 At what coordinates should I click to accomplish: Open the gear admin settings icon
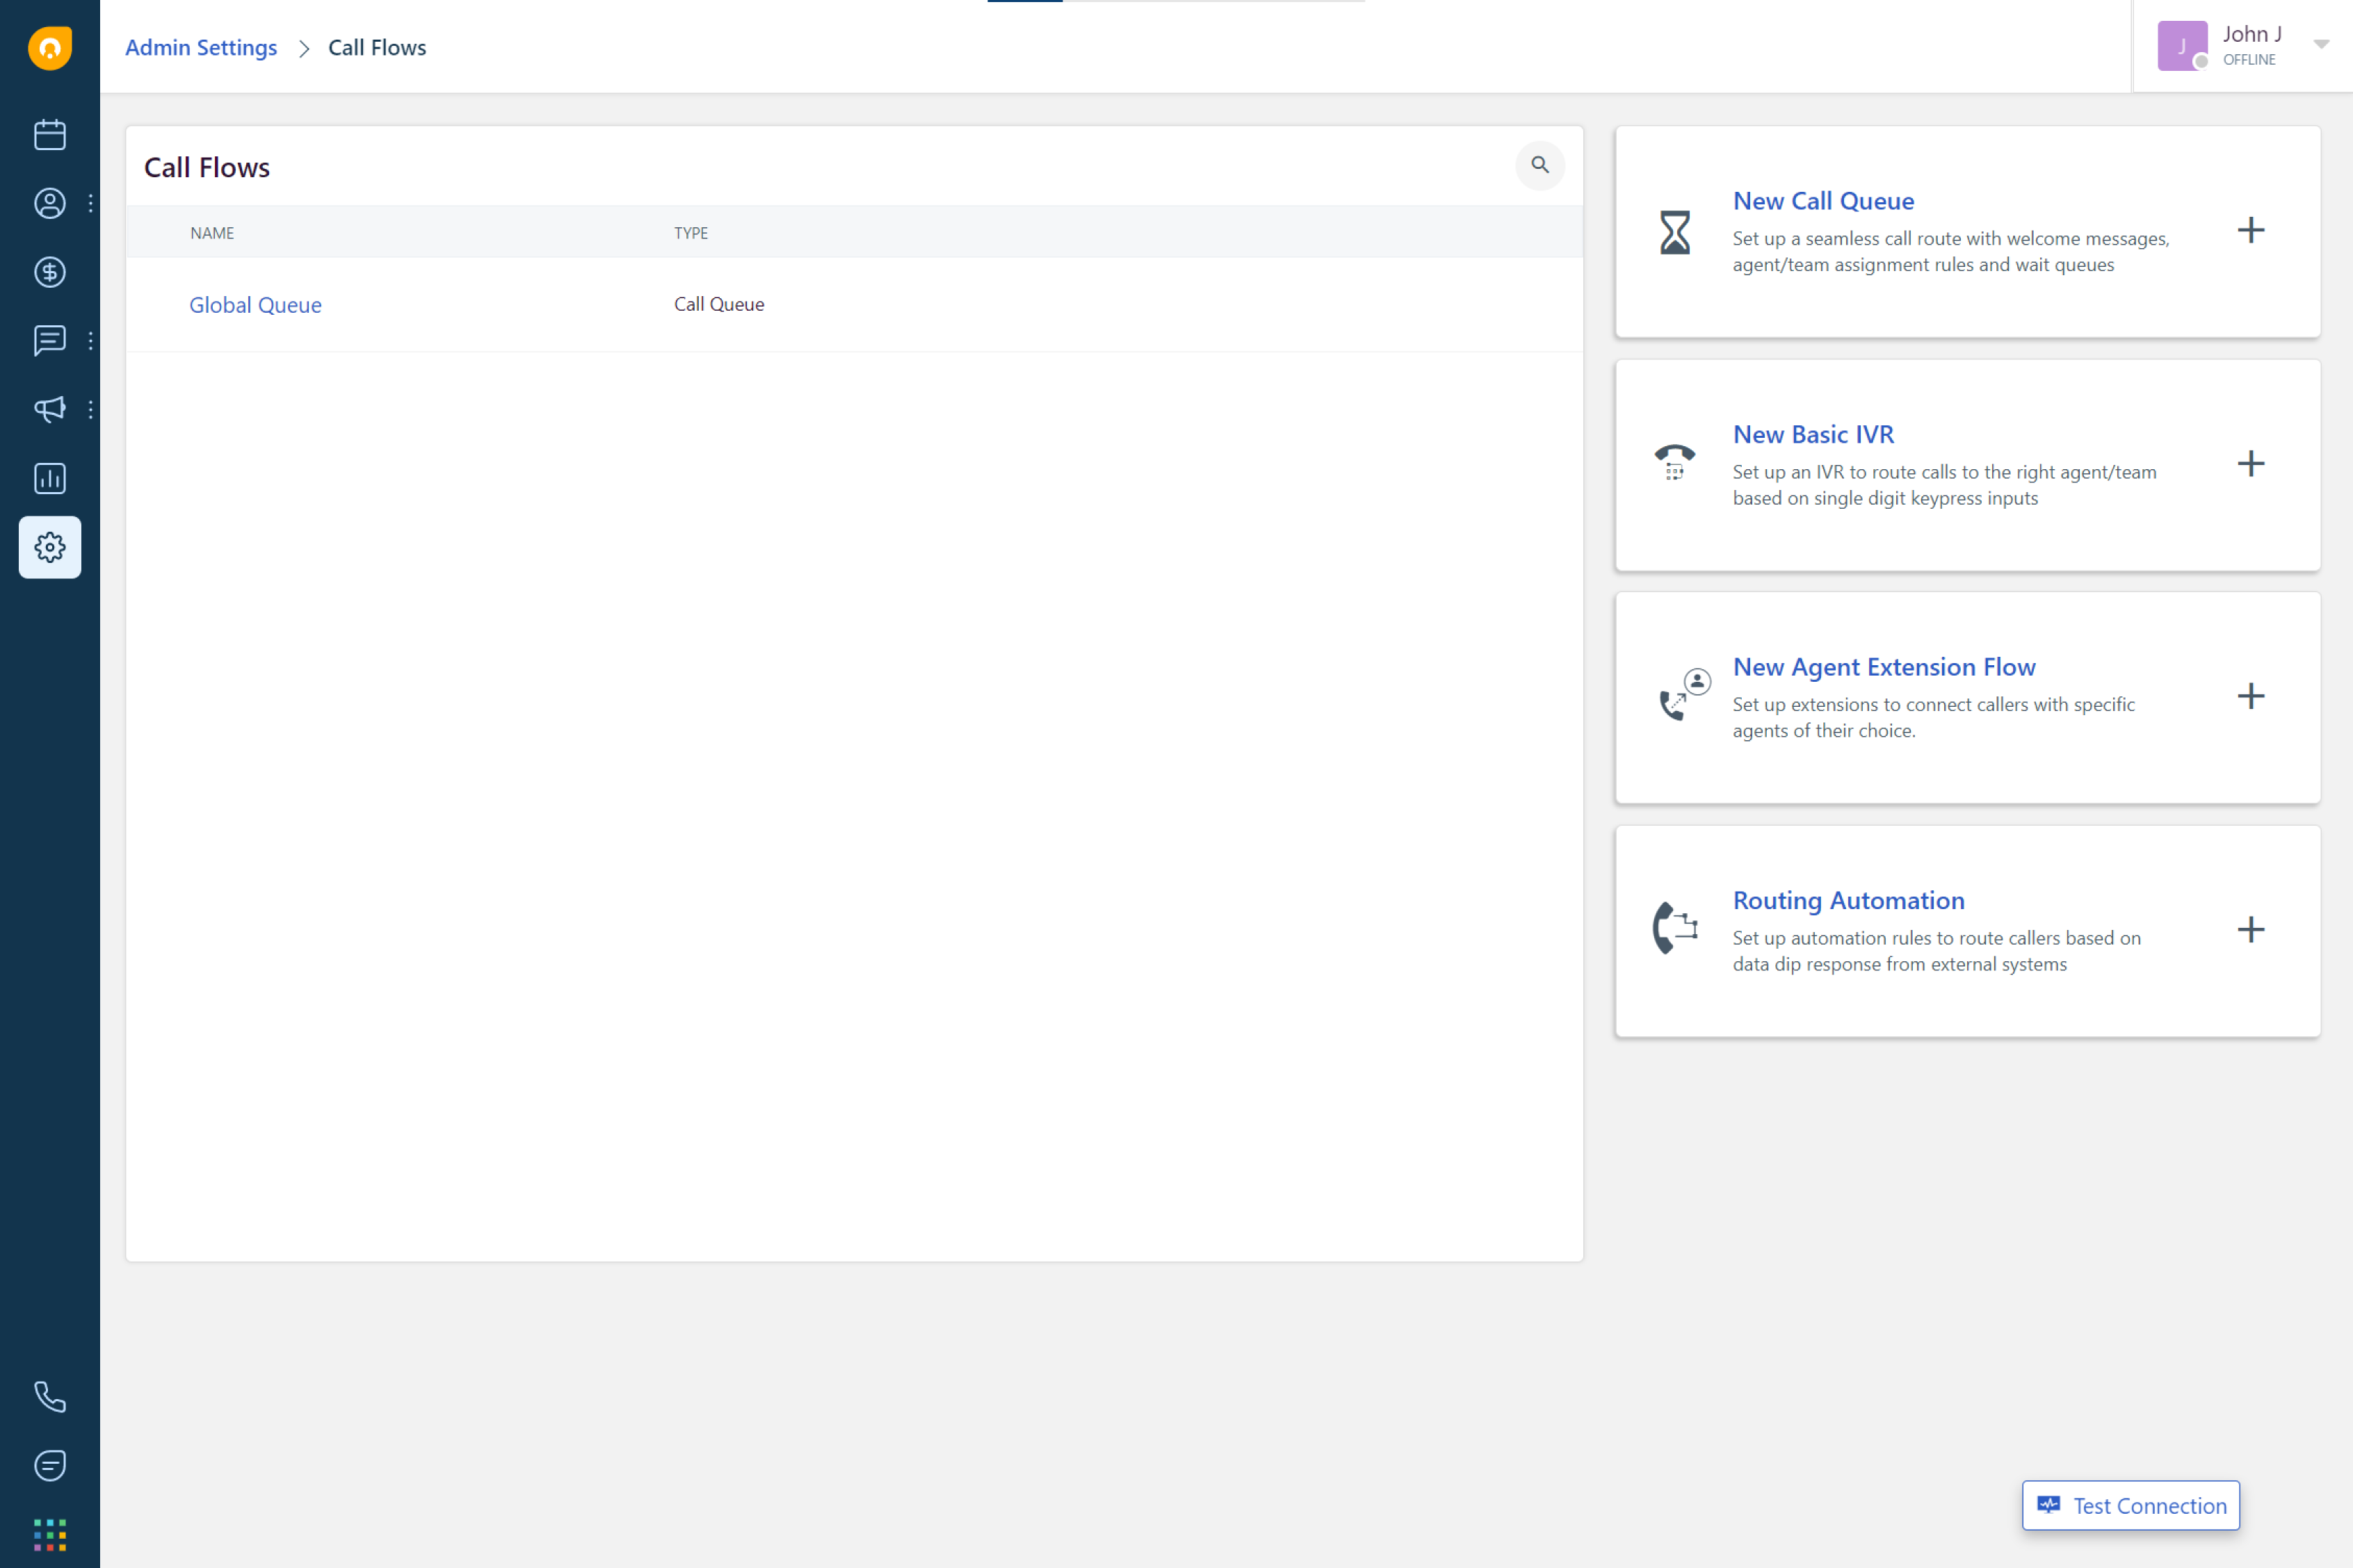(x=50, y=547)
